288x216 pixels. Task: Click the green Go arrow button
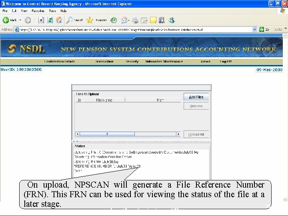[x=261, y=29]
